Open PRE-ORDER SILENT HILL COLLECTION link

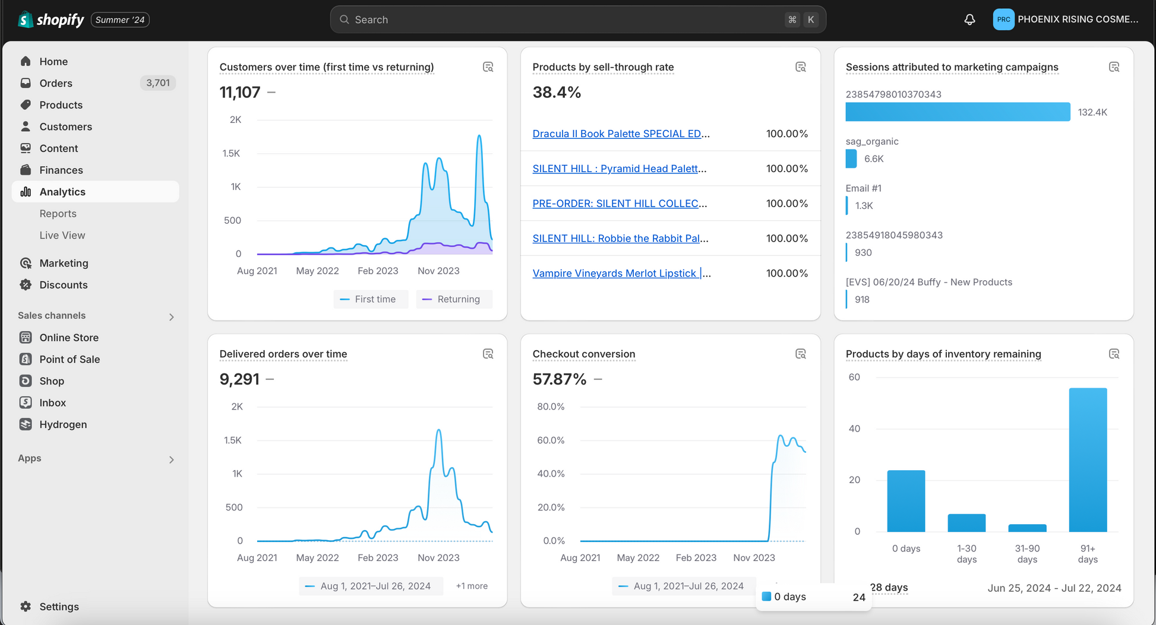620,203
